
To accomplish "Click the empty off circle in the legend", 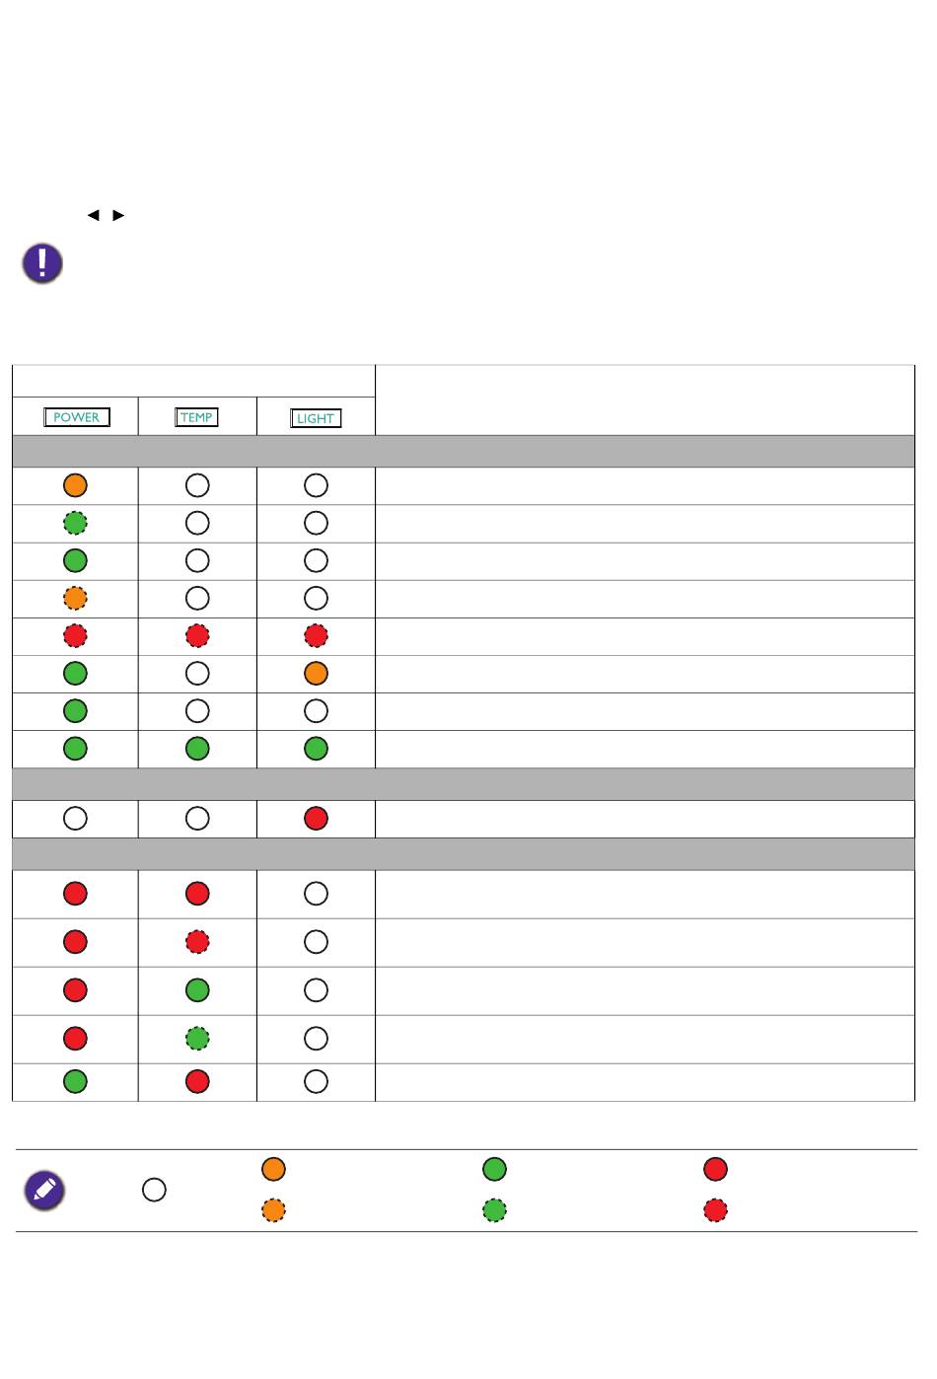I will (154, 1190).
